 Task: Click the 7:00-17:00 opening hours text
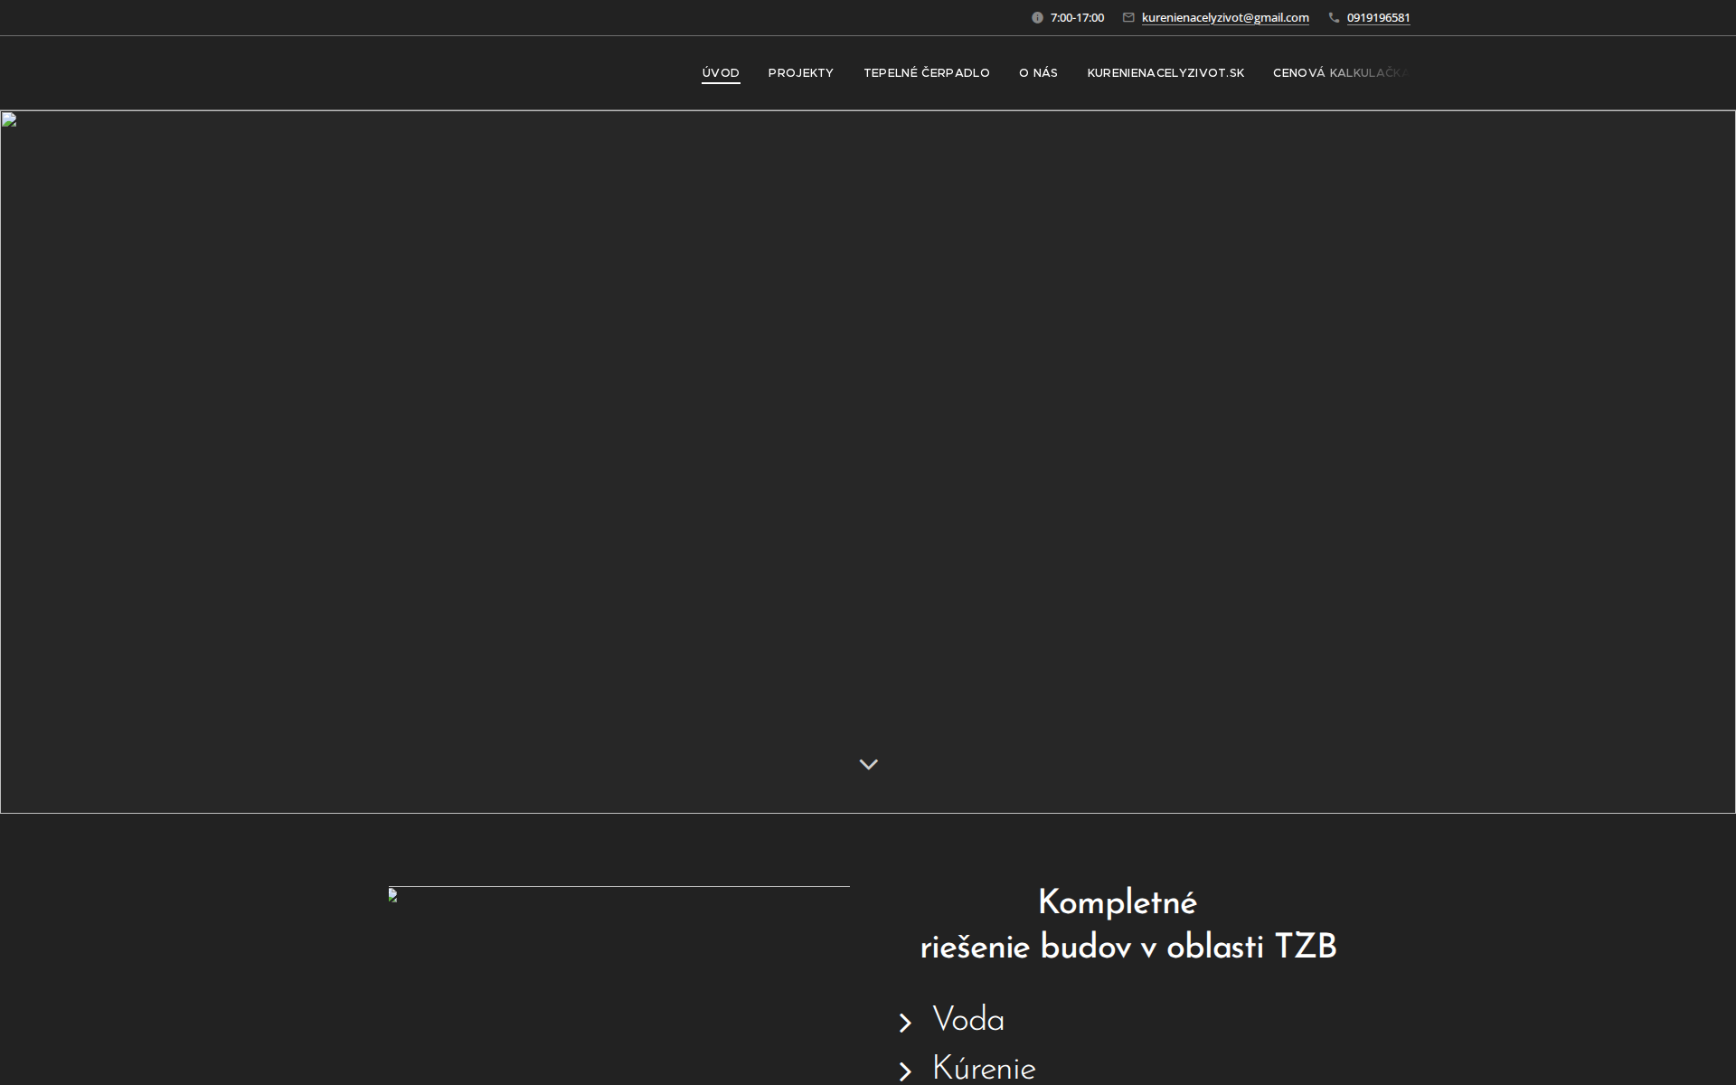point(1076,17)
